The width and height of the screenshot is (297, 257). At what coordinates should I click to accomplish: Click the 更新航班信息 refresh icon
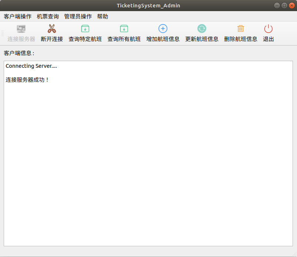point(202,29)
